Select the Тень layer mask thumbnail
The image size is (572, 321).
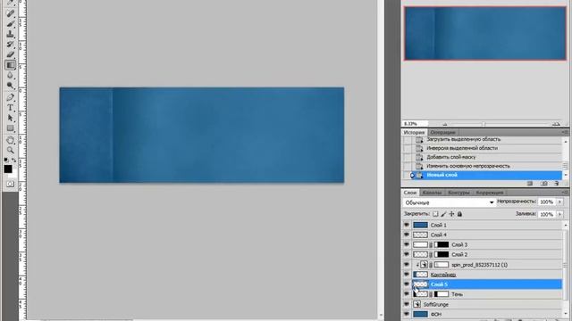pyautogui.click(x=442, y=294)
